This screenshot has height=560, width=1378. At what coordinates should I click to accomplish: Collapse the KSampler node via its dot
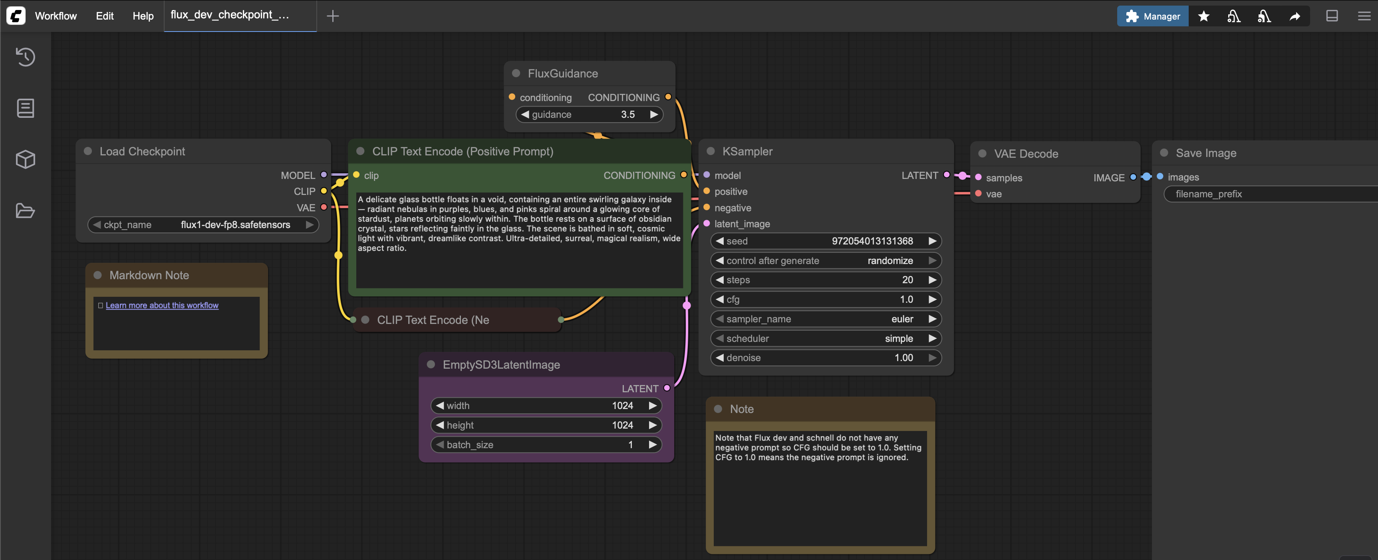pos(711,151)
